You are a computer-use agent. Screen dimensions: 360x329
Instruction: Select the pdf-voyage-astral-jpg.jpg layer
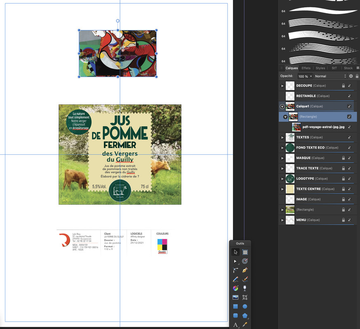point(318,127)
